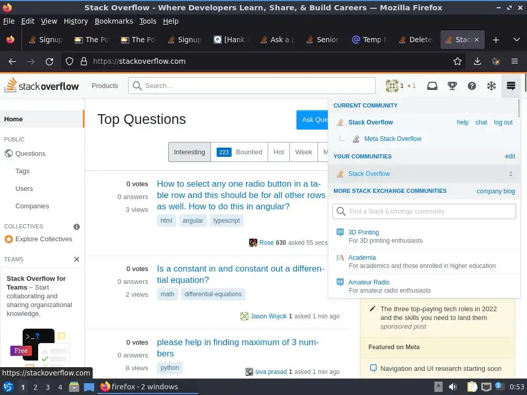The image size is (527, 395).
Task: Open the Firefox downloads icon
Action: [477, 61]
